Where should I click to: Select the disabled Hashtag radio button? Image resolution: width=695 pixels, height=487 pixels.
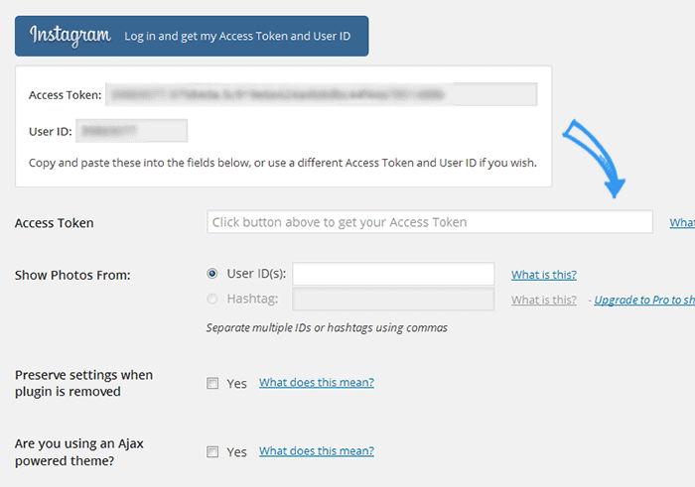tap(212, 299)
